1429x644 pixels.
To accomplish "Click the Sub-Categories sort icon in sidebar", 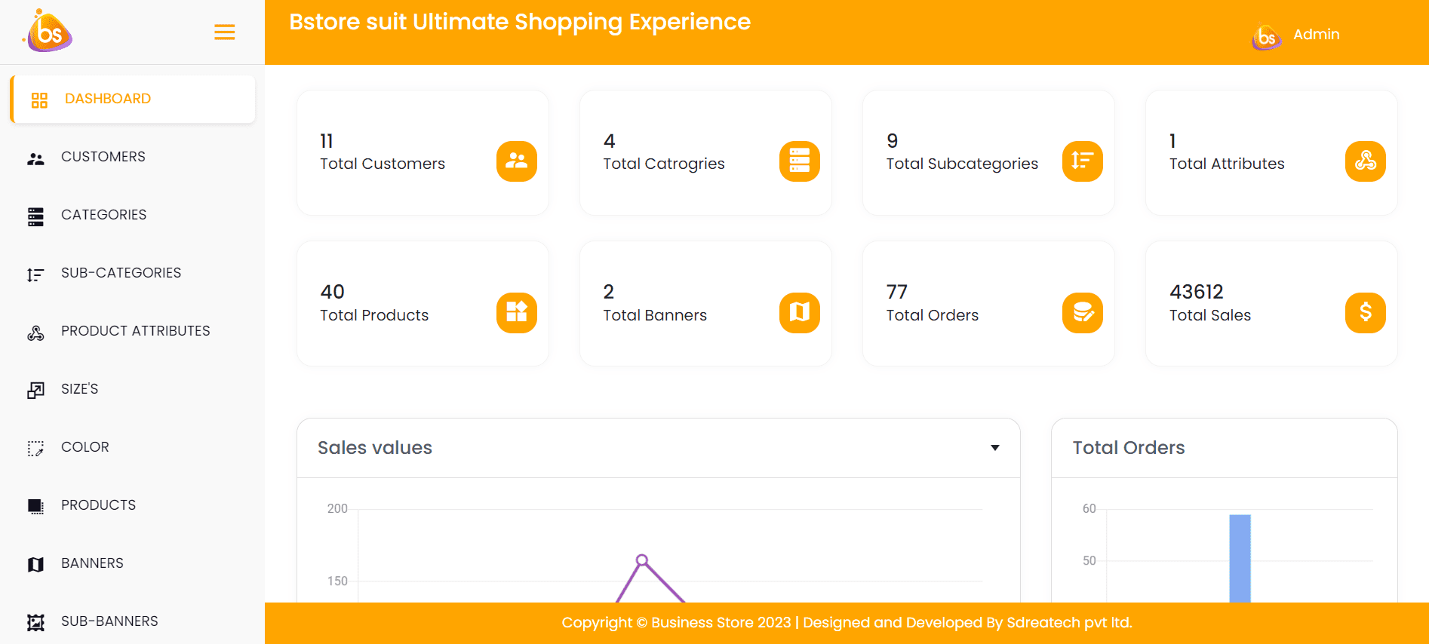I will tap(35, 274).
